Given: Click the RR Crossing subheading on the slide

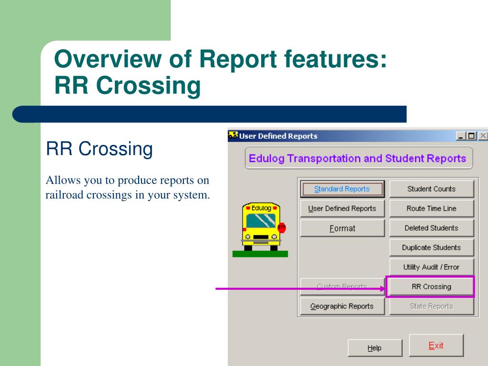Looking at the screenshot, I should click(99, 149).
